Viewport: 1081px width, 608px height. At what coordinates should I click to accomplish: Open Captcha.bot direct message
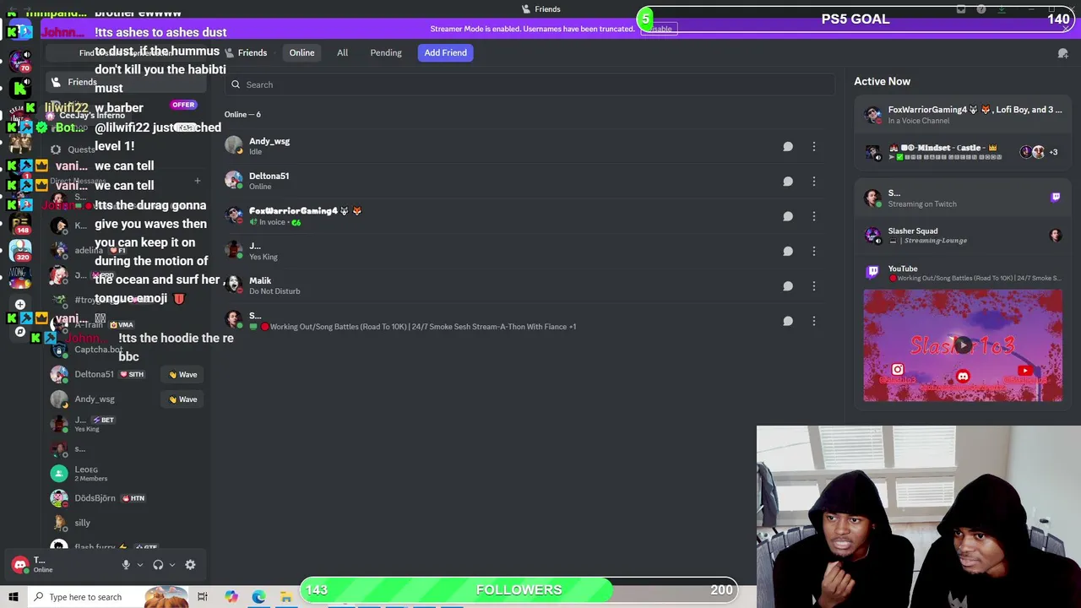click(x=126, y=350)
